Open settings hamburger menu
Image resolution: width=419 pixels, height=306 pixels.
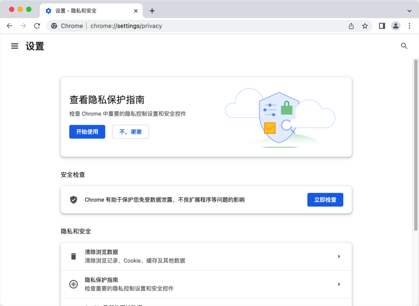tap(15, 46)
